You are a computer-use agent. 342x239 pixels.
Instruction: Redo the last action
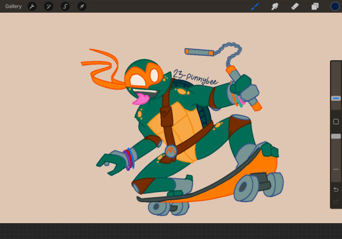[x=336, y=201]
